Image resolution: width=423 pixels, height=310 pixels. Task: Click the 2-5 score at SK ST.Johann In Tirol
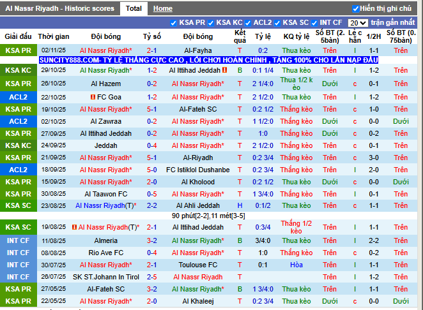pyautogui.click(x=151, y=277)
